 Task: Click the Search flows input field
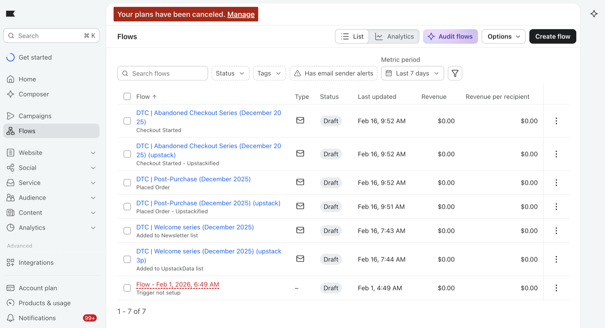tap(163, 73)
